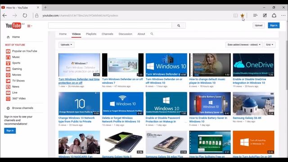Image resolution: width=288 pixels, height=162 pixels.
Task: Click the Live sidebar icon
Action: click(x=8, y=93)
